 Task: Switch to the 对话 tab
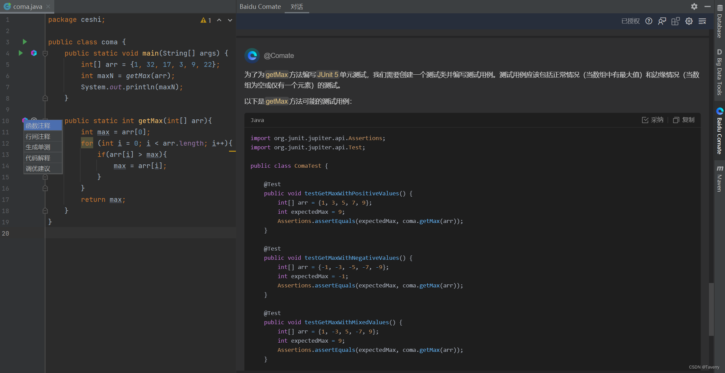click(x=297, y=6)
